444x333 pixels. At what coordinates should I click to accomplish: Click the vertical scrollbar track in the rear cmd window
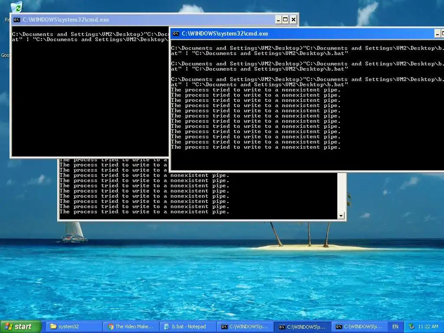(341, 193)
